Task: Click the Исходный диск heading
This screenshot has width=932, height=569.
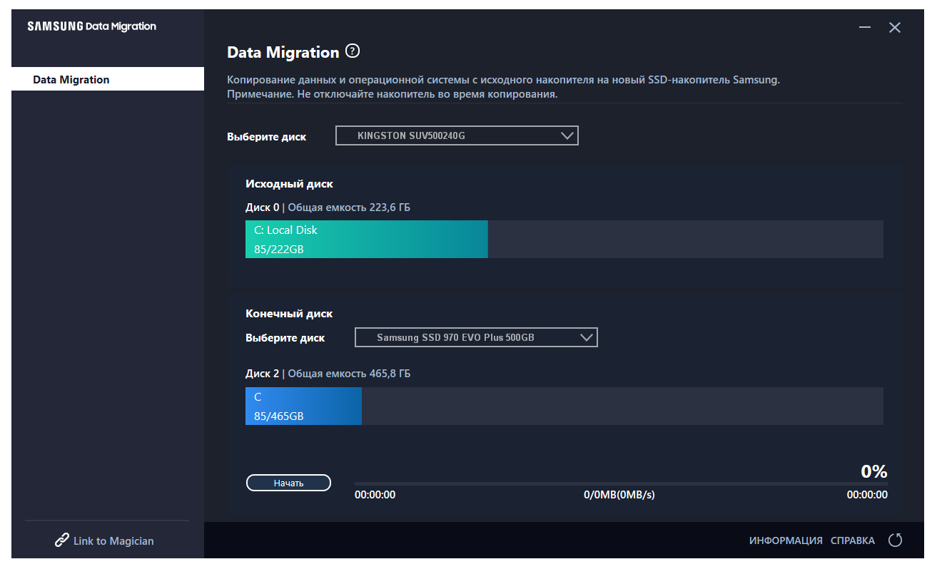Action: (289, 184)
